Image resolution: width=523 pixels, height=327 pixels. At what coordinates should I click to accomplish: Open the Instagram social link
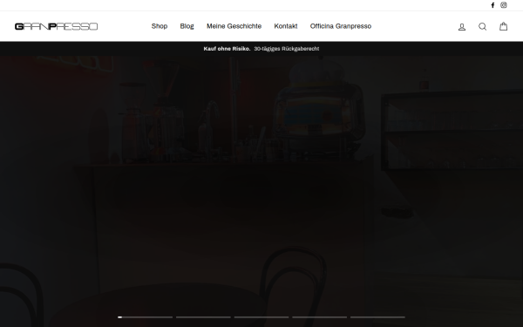pyautogui.click(x=504, y=5)
